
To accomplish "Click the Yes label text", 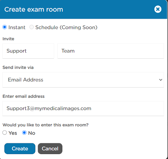I will pos(13,133).
